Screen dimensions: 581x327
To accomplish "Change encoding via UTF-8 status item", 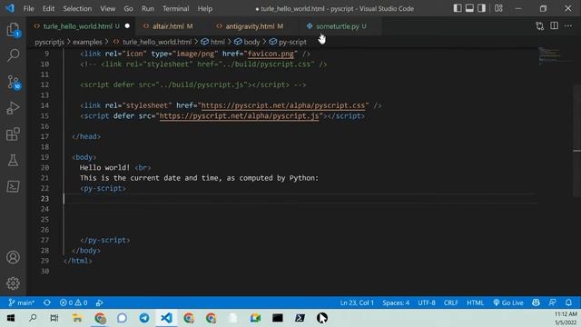I will (427, 302).
